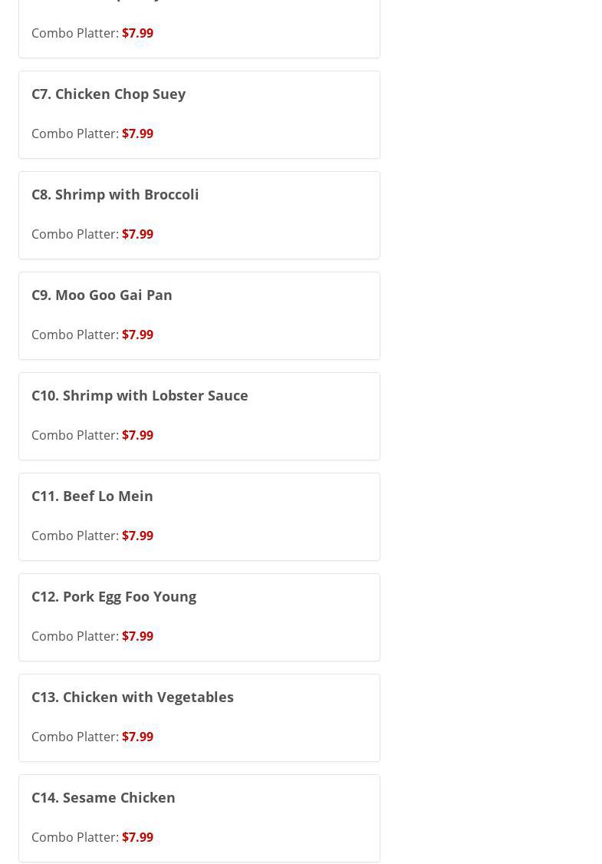Open C7. Chicken Chop Suey item
This screenshot has height=864, width=602.
(108, 94)
